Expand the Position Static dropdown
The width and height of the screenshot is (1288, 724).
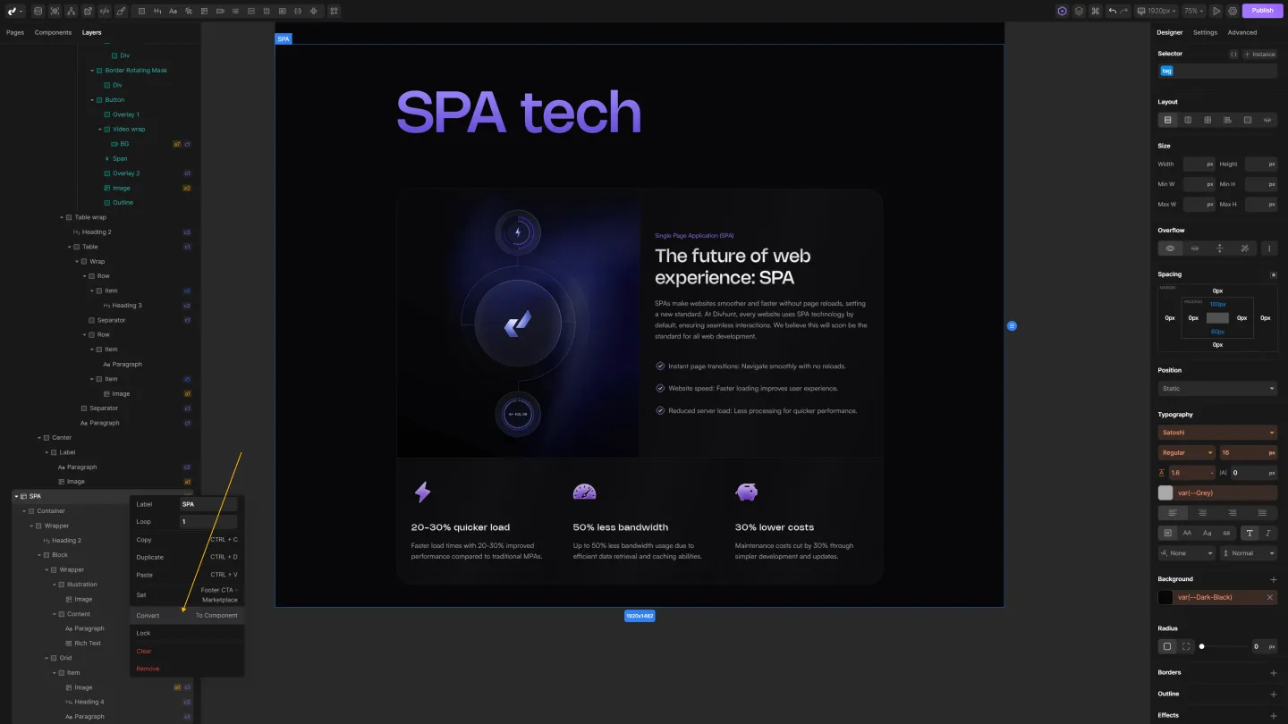tap(1216, 388)
